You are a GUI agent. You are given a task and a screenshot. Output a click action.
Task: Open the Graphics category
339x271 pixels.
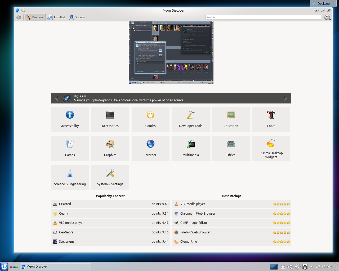tap(110, 148)
